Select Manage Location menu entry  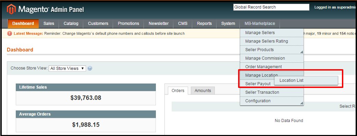[272, 75]
